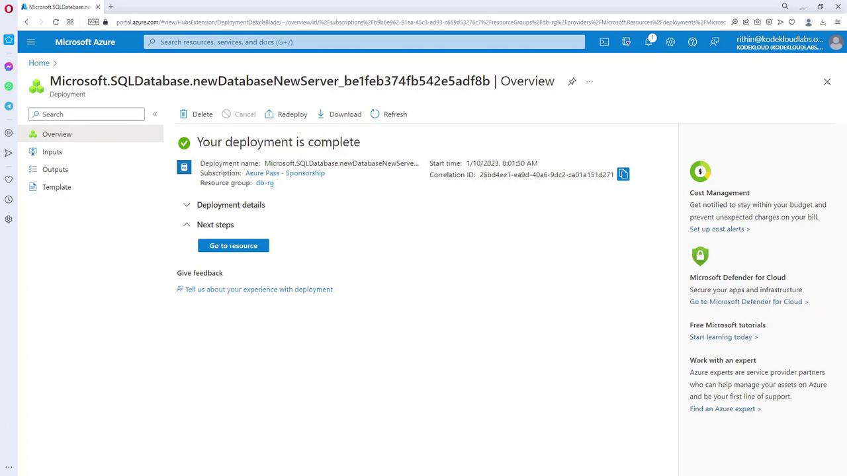Viewport: 847px width, 476px height.
Task: Take a snapshot with the camera icon
Action: click(x=758, y=22)
